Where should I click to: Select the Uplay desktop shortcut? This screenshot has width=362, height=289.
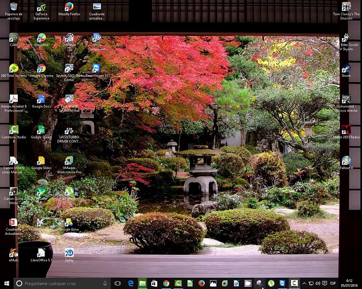tap(69, 253)
